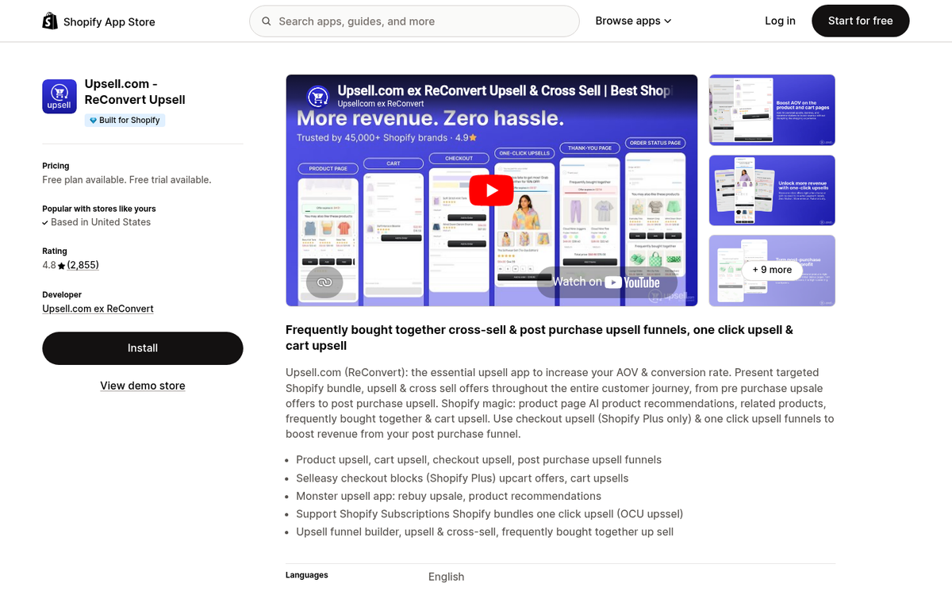The image size is (952, 595).
Task: Open Browse apps in the navigation bar
Action: 628,20
